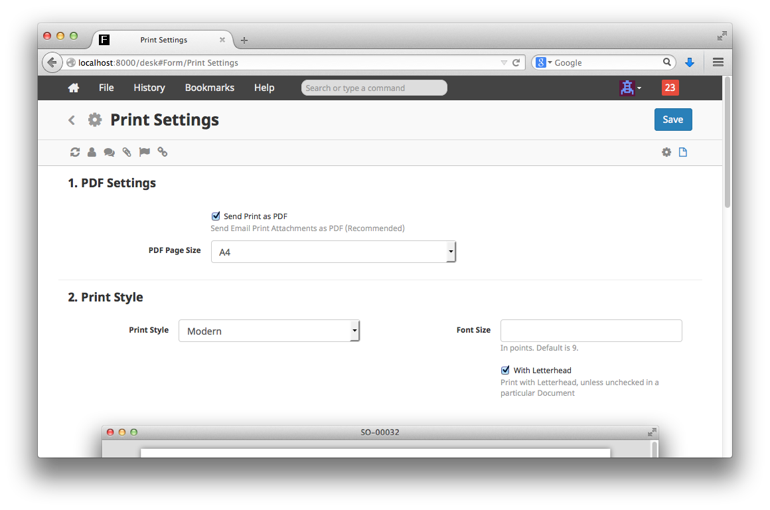
Task: Focus the Search or type a command box
Action: tap(374, 88)
